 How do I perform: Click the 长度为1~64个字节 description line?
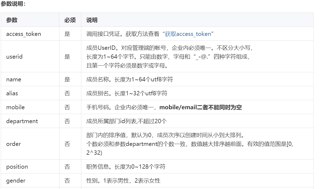tap(168, 56)
